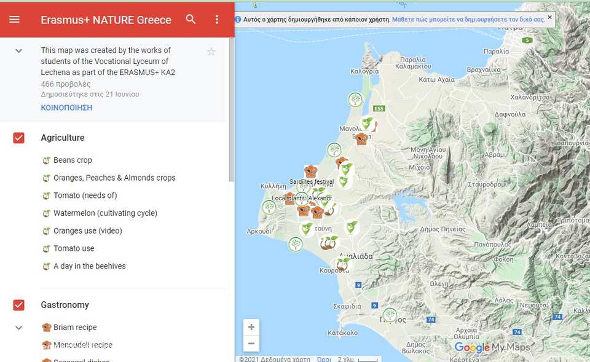Click the tree marker on the coast southwest of Μανολάδα
This screenshot has height=362, width=590.
click(334, 150)
